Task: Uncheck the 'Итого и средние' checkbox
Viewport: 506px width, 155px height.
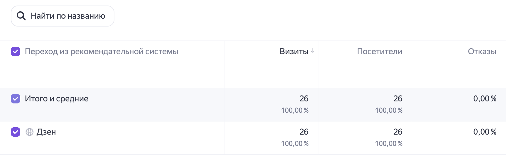Action: pos(16,99)
